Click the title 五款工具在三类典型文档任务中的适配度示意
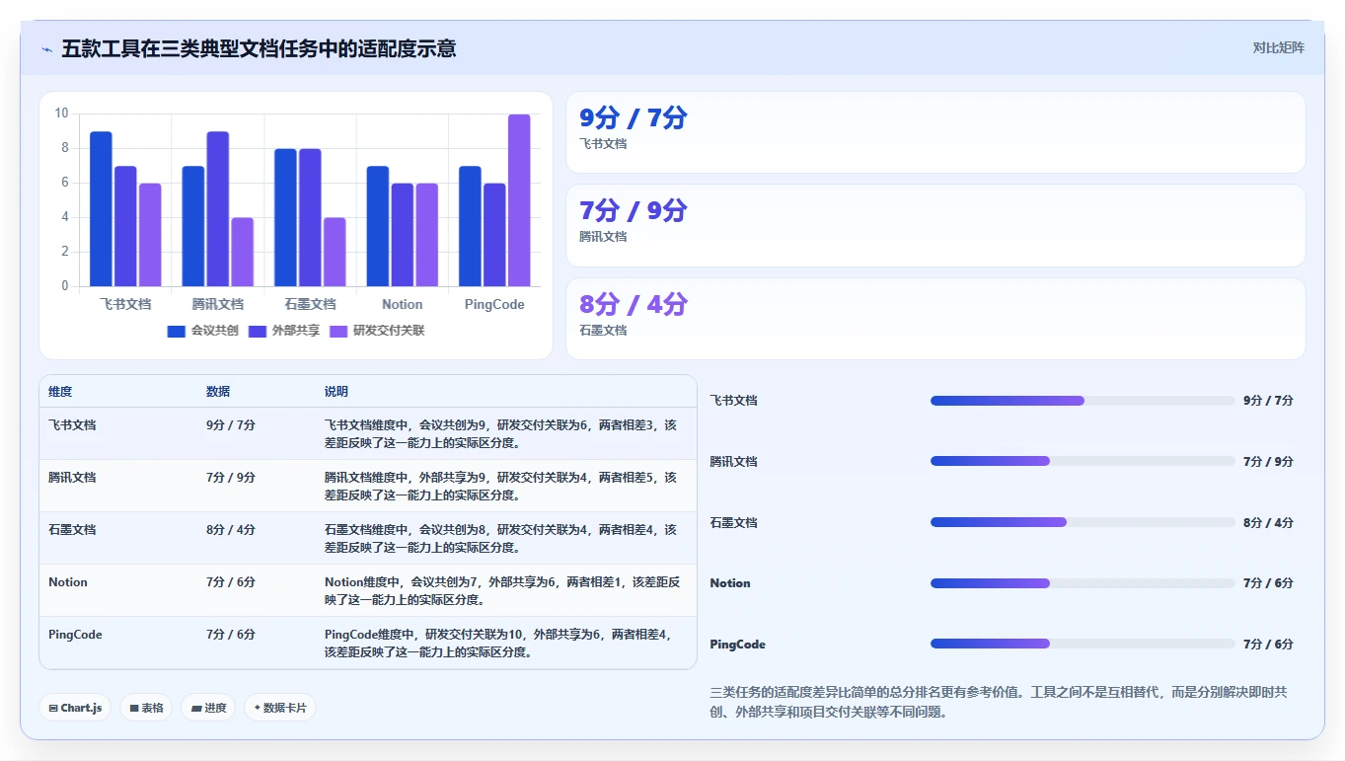The width and height of the screenshot is (1345, 761). 259,49
